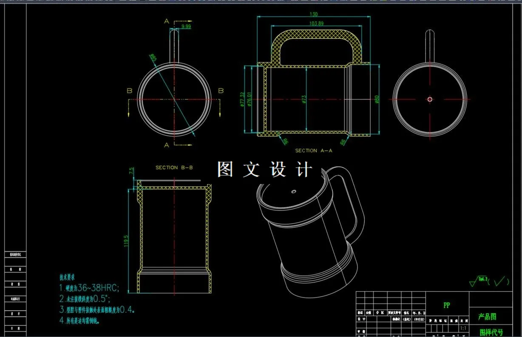Select note 2 with the 0.5° draft angle
This screenshot has height=337, width=522.
click(85, 299)
